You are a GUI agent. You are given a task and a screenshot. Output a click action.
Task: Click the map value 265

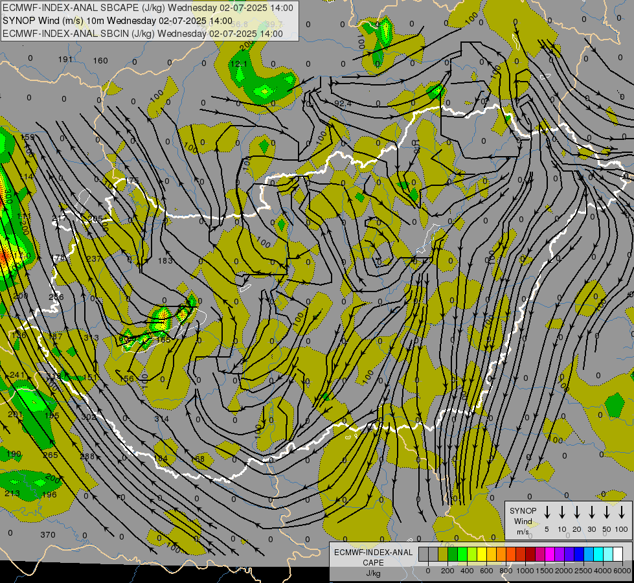(x=51, y=455)
